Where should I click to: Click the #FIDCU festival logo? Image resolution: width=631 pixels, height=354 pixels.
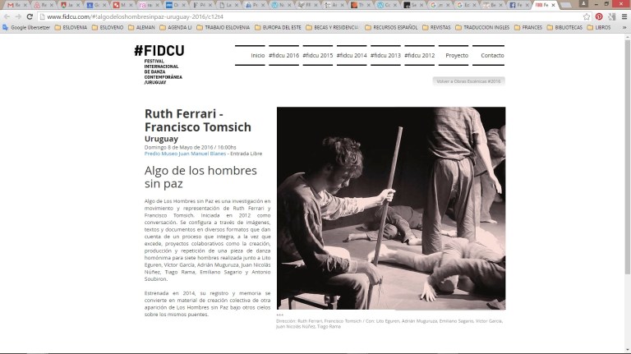[x=159, y=64]
